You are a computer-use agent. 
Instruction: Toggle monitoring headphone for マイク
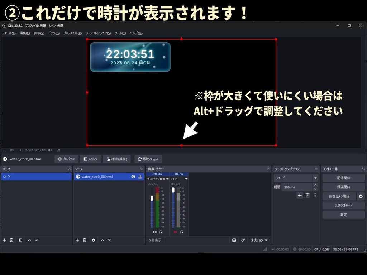pyautogui.click(x=182, y=232)
